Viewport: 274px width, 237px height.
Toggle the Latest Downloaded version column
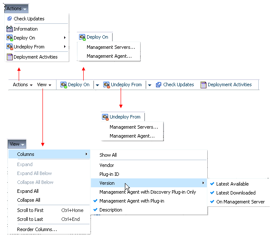(x=212, y=193)
